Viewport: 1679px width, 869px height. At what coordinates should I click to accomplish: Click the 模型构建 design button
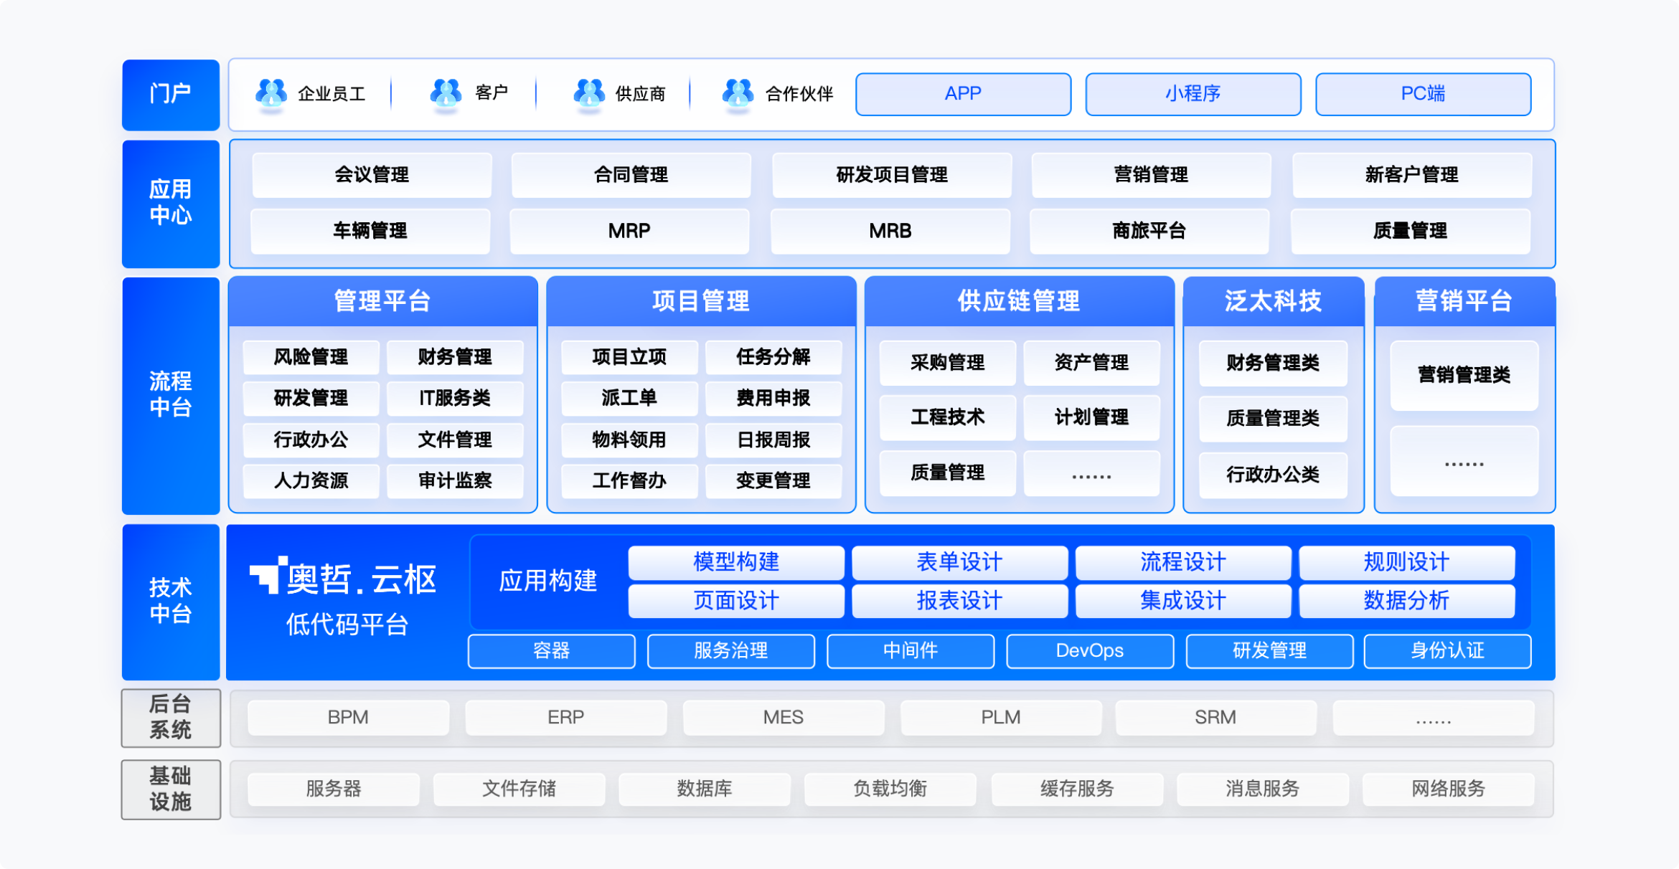point(736,562)
